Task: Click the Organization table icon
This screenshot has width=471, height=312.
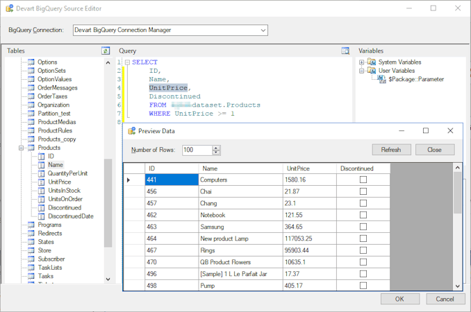Action: pos(31,105)
